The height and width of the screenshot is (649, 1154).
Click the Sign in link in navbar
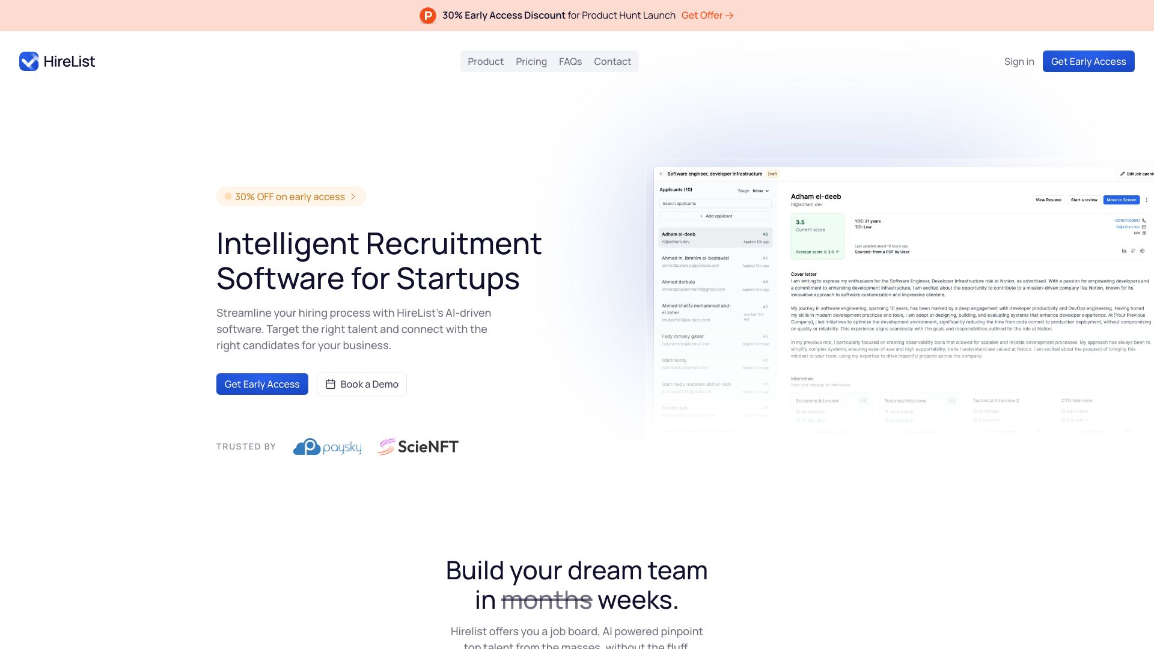[1019, 61]
